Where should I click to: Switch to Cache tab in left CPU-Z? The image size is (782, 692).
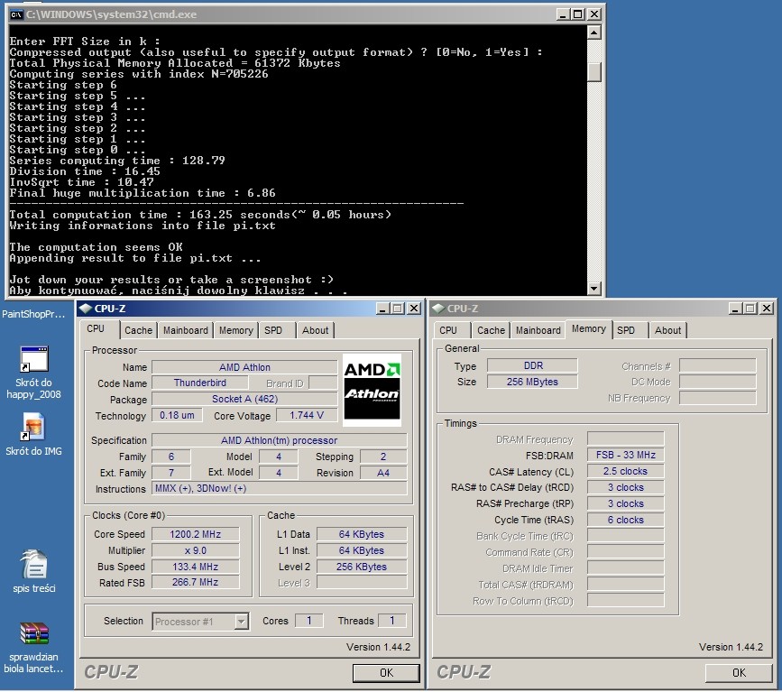[138, 330]
